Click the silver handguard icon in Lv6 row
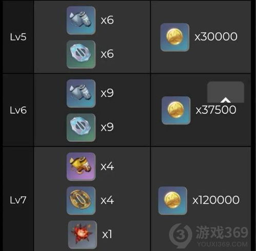256x251 pixels. pyautogui.click(x=81, y=128)
